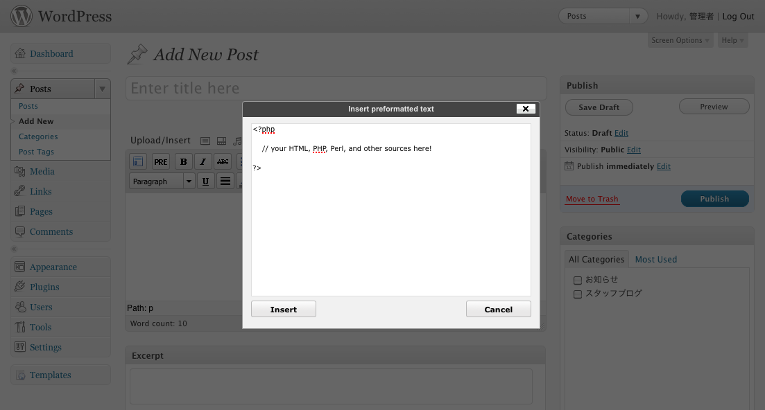Click the Posts favorite action in header
The image size is (765, 410).
coord(594,16)
